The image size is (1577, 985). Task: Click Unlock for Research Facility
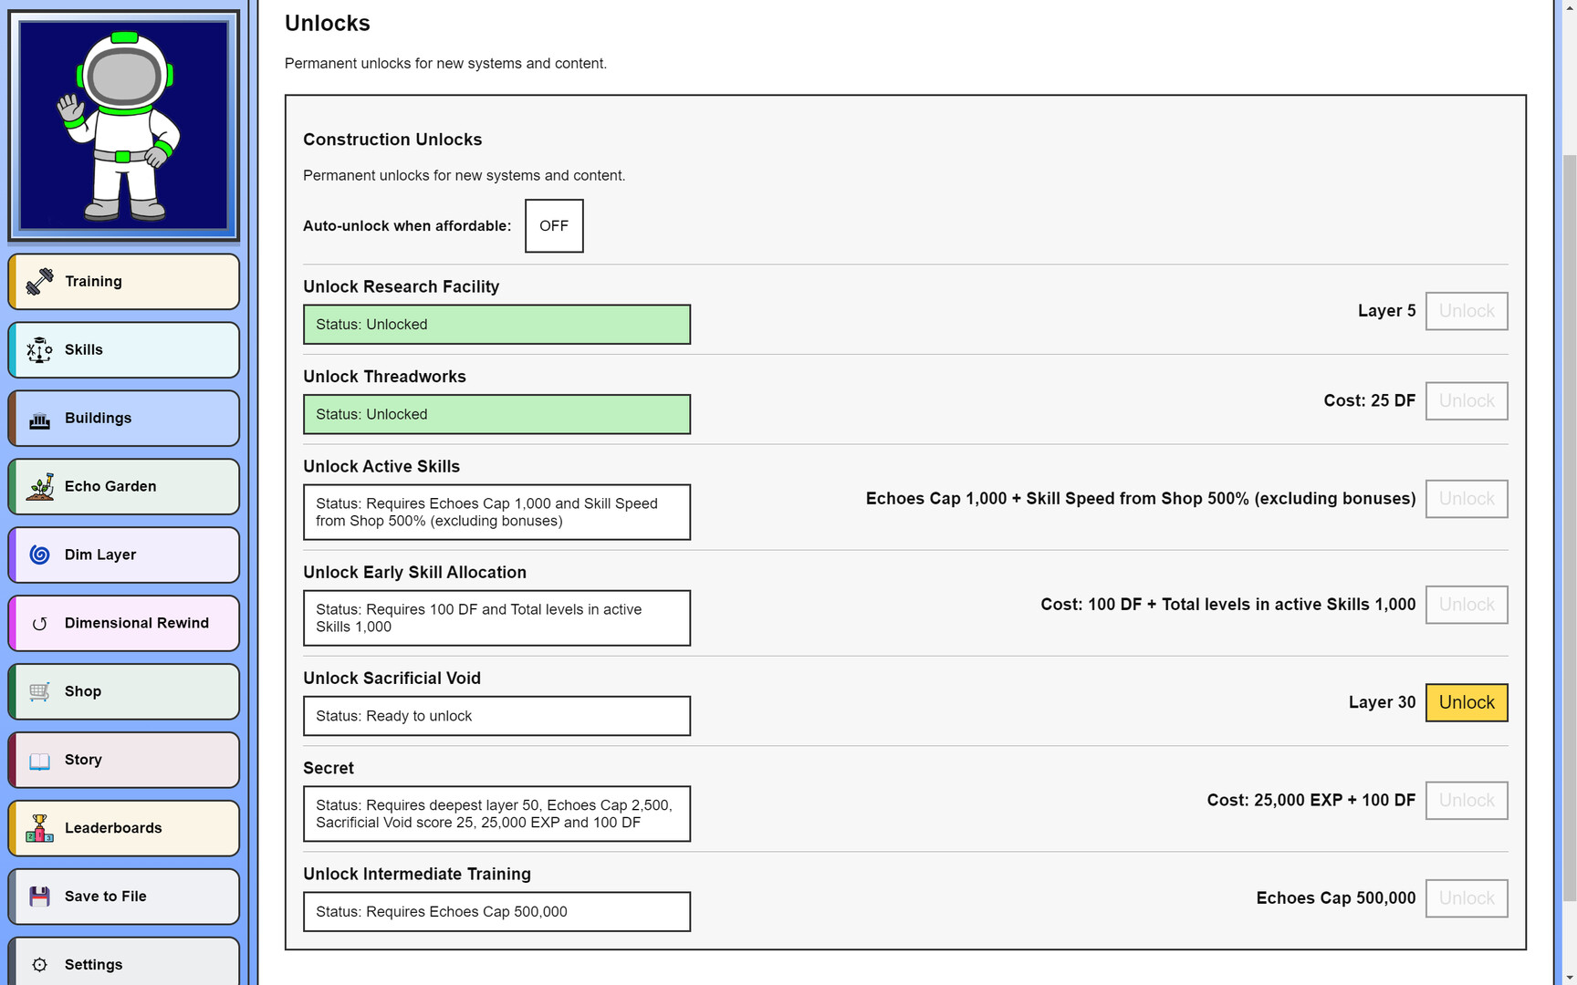tap(1467, 311)
